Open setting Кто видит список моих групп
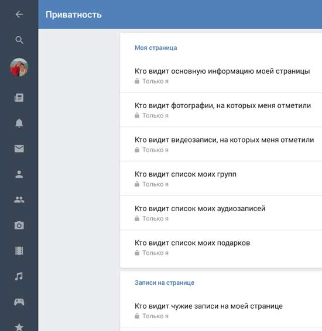 tap(221, 179)
